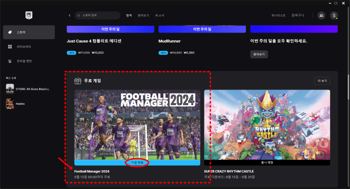350x189 pixels.
Task: Select the 새 소식 tab
Action: pos(160,16)
